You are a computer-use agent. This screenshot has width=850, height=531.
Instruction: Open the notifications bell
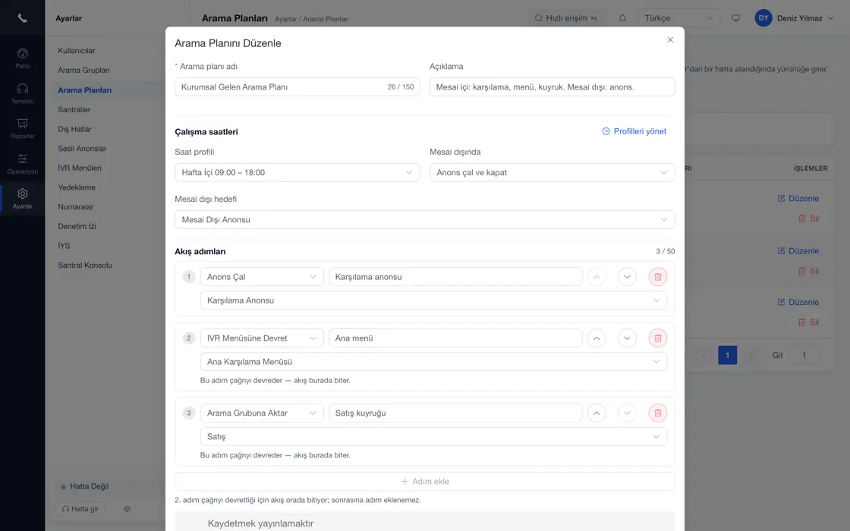coord(622,18)
